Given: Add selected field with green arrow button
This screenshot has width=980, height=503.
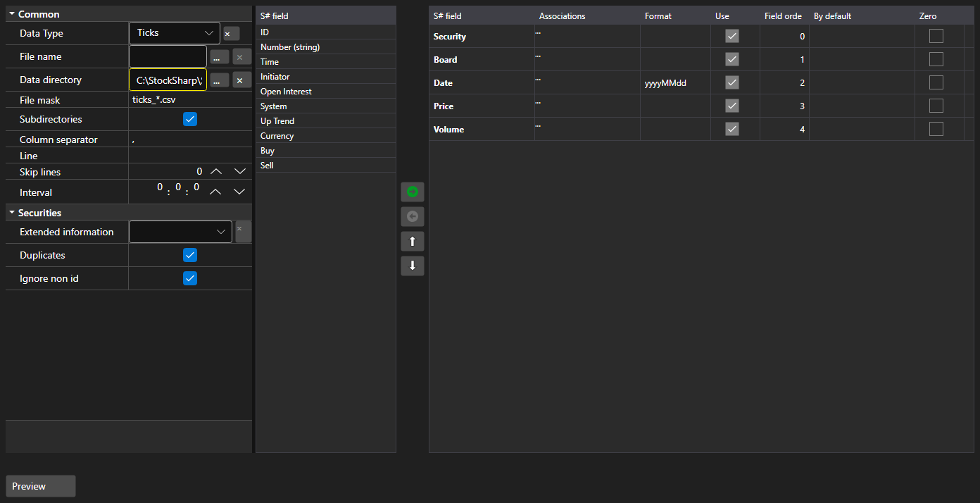Looking at the screenshot, I should tap(413, 192).
